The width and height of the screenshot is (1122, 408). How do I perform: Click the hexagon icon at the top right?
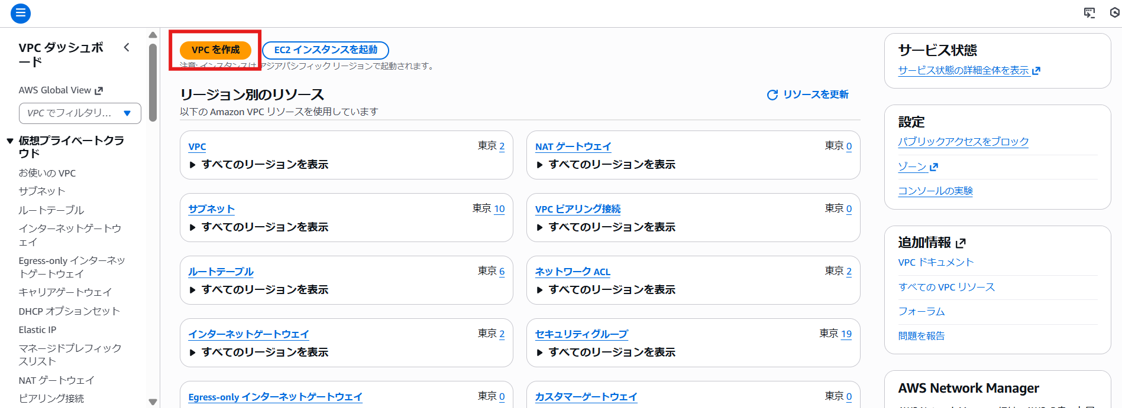pyautogui.click(x=1115, y=12)
